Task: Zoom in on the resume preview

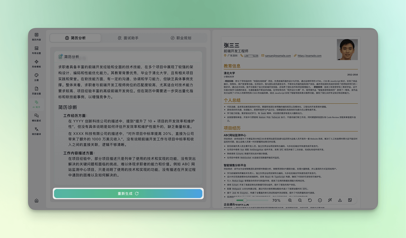Action: click(290, 200)
